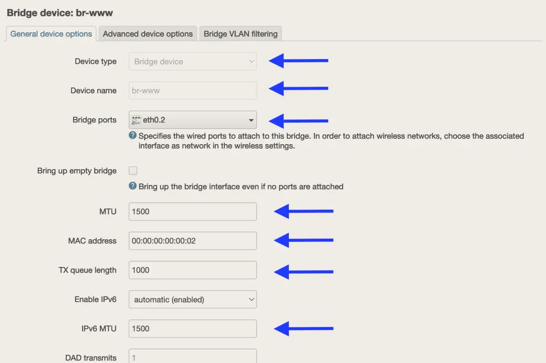Click the Bridge ports label
This screenshot has height=363, width=546.
95,120
